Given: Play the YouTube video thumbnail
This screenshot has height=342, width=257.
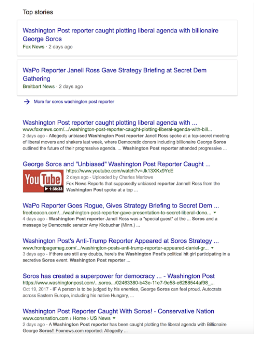Looking at the screenshot, I should (x=43, y=181).
